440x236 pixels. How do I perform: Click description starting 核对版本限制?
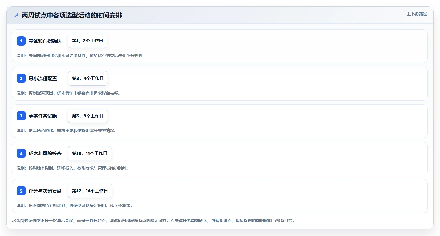(72, 168)
